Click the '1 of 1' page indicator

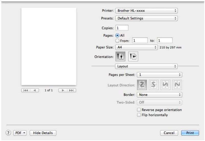click(49, 90)
